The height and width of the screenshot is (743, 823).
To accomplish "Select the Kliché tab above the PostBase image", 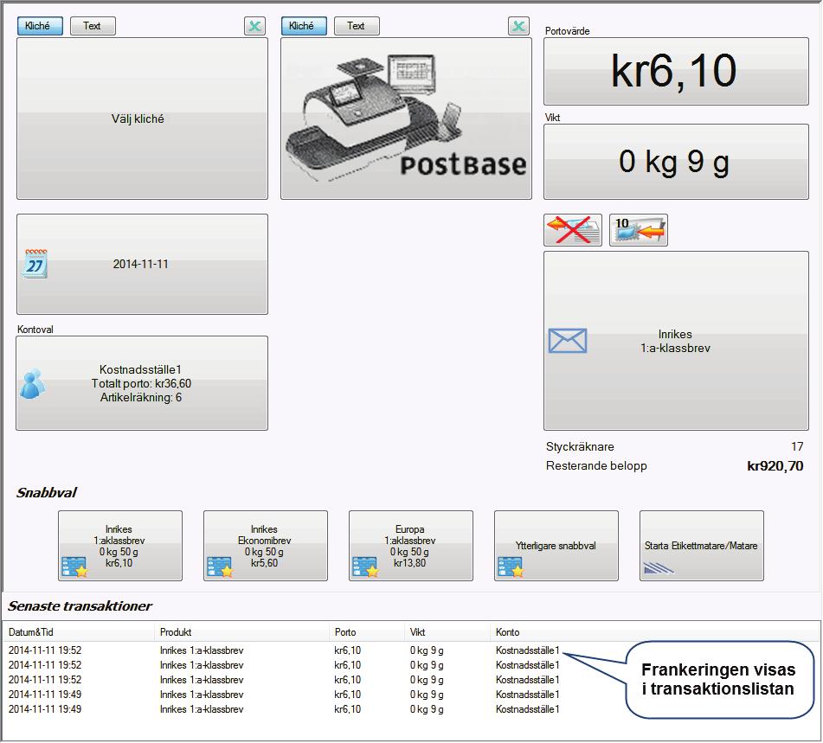I will [x=304, y=26].
